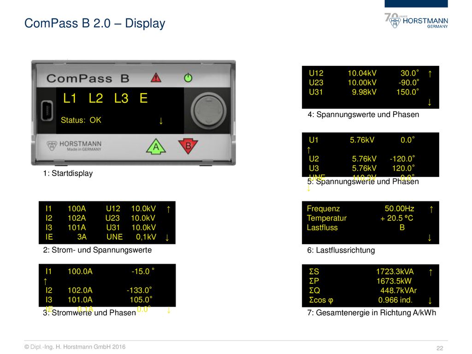Image resolution: width=472 pixels, height=354 pixels.
Task: Click the E label on the start display
Action: [144, 98]
